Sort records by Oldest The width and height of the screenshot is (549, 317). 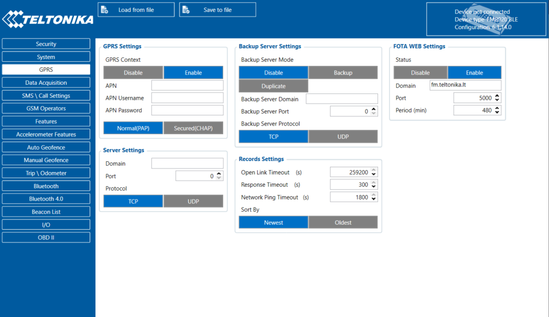click(x=343, y=223)
